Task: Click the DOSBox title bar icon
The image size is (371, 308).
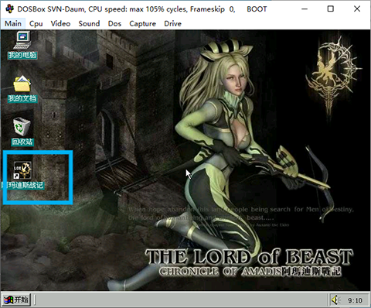Action: [x=9, y=9]
